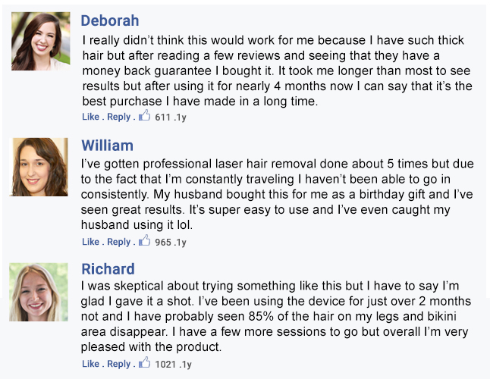Click Richard's profile photo
The width and height of the screenshot is (490, 379).
pos(39,292)
